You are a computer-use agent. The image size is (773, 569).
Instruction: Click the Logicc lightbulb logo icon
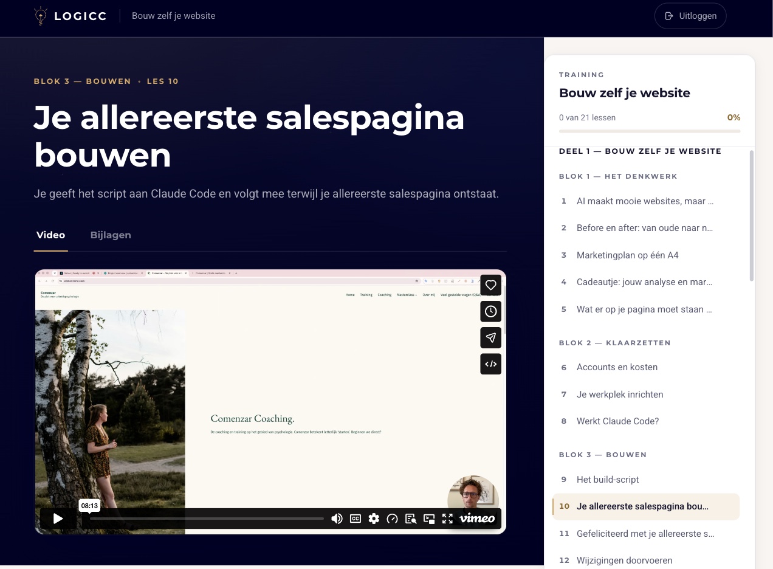pyautogui.click(x=41, y=16)
